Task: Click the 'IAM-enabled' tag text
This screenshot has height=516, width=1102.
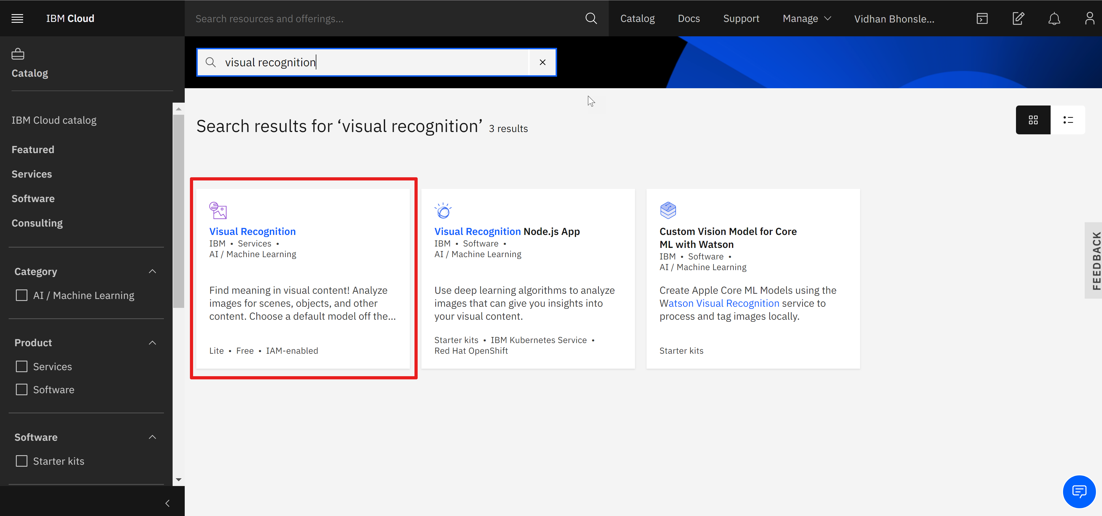Action: 292,351
